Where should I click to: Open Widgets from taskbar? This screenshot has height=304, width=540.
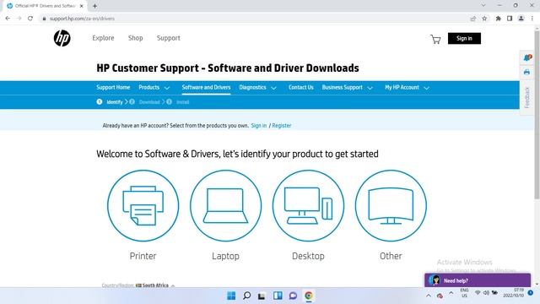click(x=278, y=296)
